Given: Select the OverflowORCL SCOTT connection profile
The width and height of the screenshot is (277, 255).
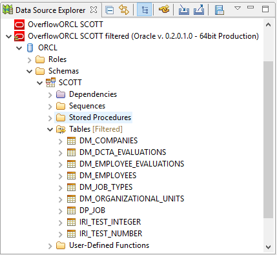Looking at the screenshot, I should tap(65, 25).
